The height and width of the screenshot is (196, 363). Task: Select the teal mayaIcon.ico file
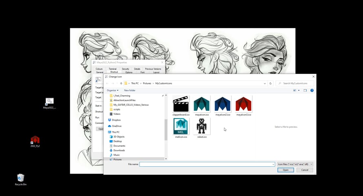[x=201, y=105]
